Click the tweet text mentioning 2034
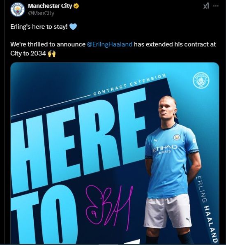The image size is (226, 245). tap(113, 49)
